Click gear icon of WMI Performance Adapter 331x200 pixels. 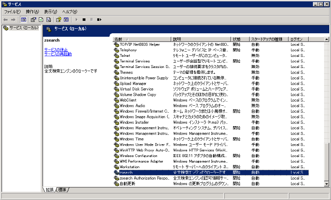point(116,161)
